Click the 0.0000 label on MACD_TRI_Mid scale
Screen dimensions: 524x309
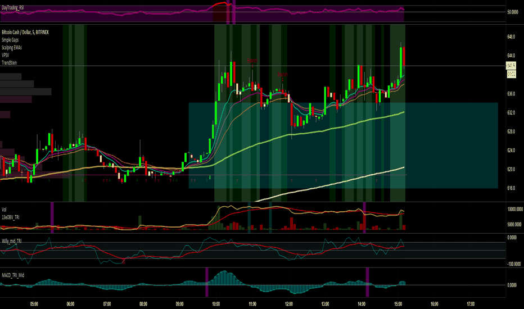coord(512,285)
